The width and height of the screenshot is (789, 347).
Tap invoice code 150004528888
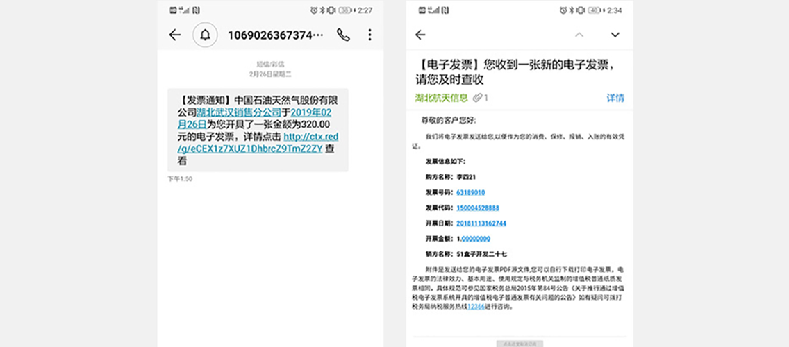pos(478,208)
